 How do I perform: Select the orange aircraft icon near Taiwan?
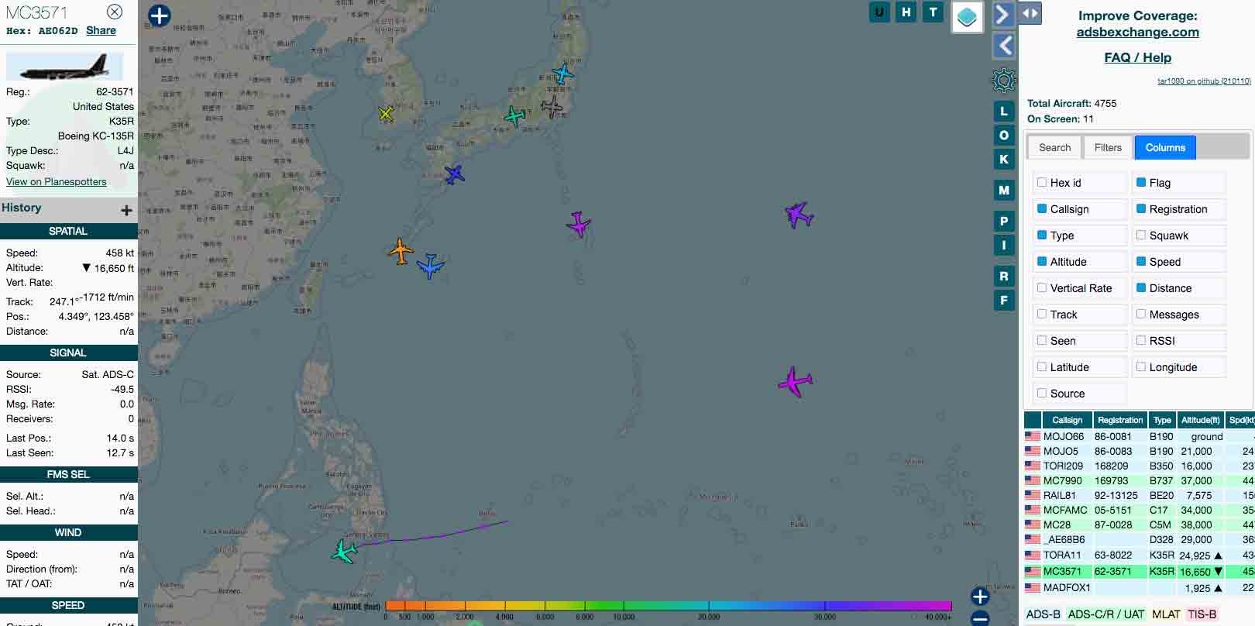401,251
